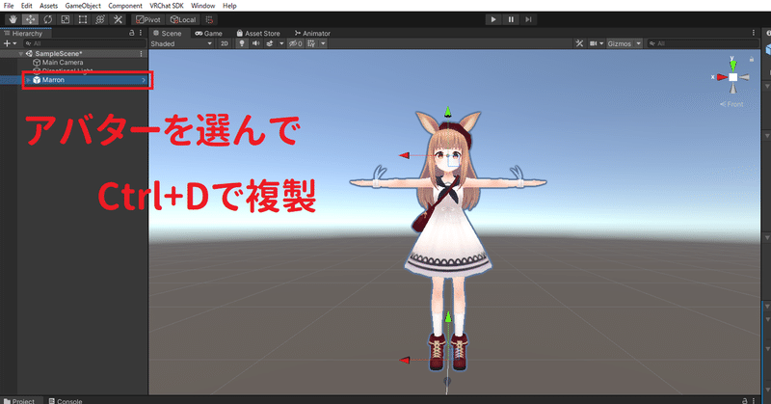Toggle scene grid visibility

click(x=311, y=43)
